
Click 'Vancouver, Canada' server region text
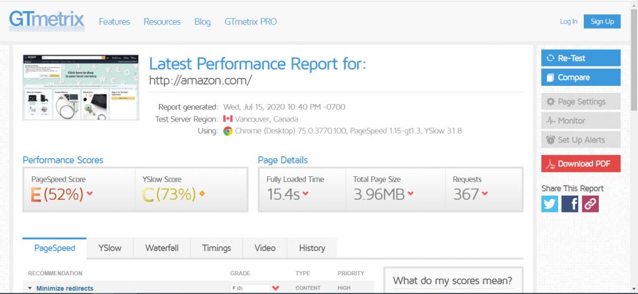point(267,119)
